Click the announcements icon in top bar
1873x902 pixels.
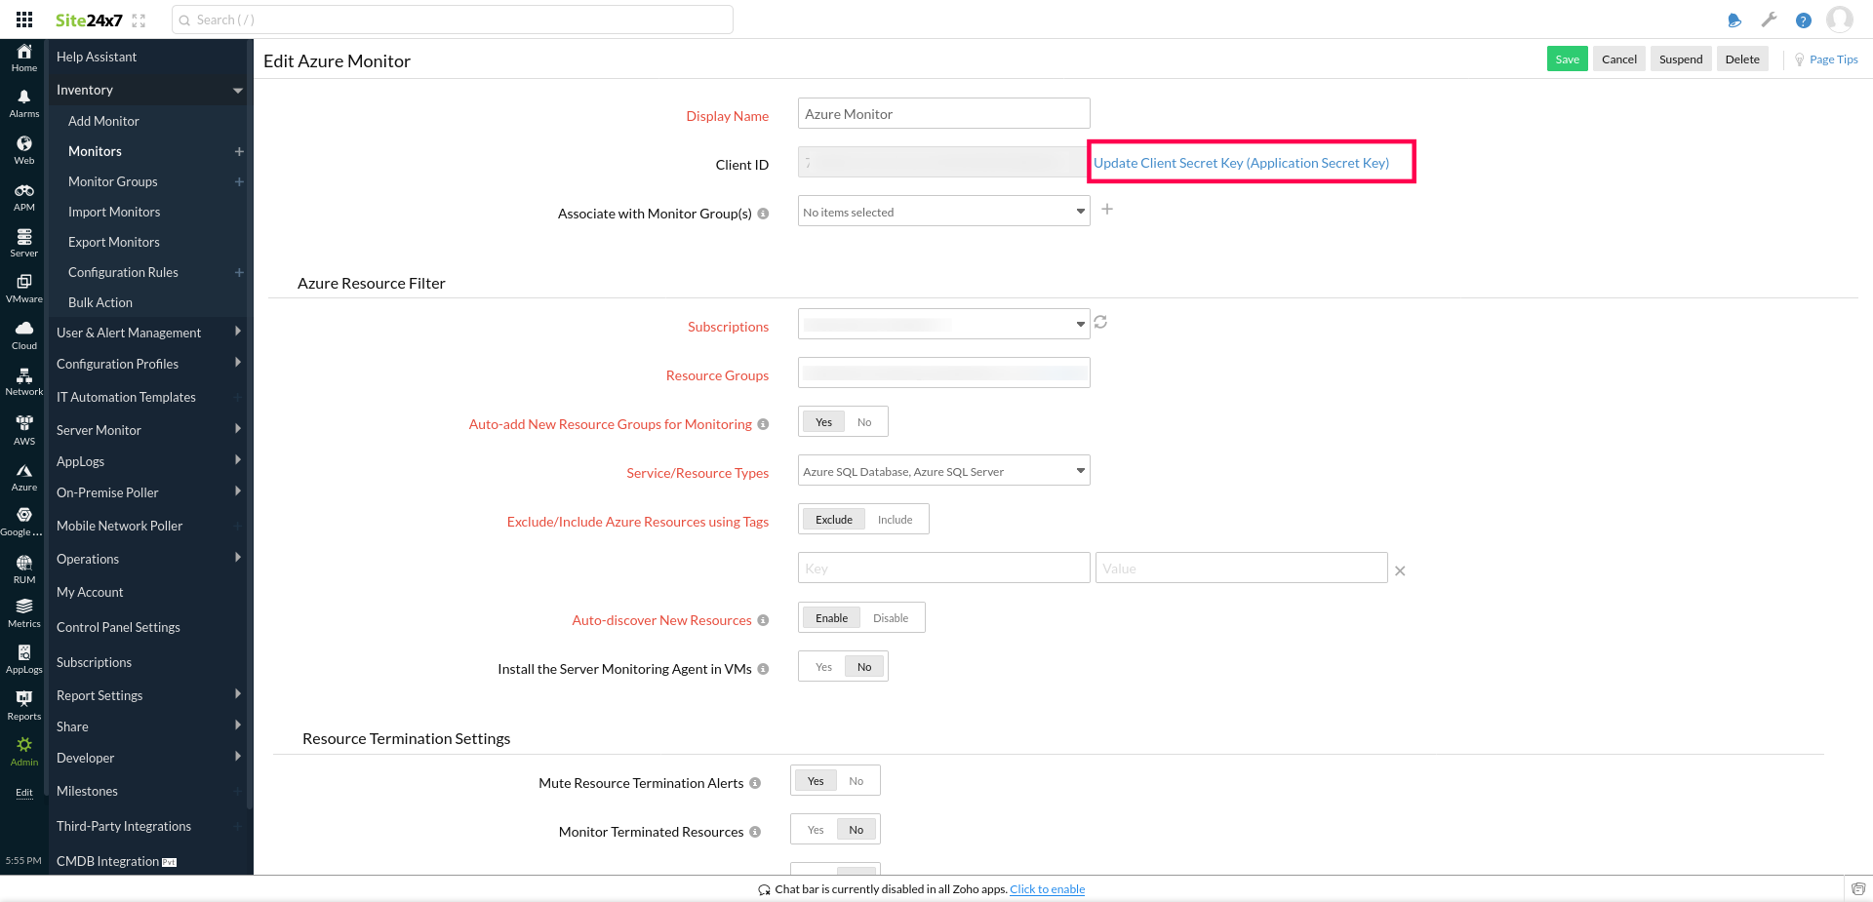[1734, 20]
